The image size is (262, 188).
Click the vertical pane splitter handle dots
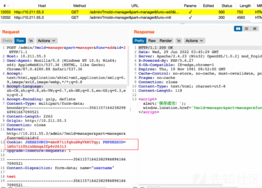click(130, 110)
